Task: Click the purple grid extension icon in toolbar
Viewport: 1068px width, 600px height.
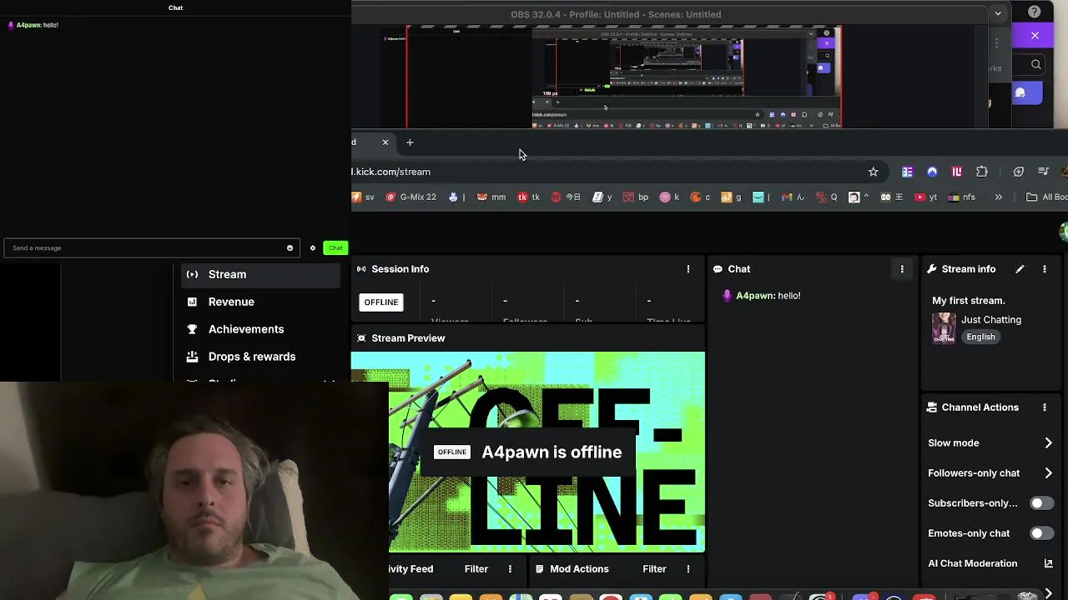Action: [907, 172]
